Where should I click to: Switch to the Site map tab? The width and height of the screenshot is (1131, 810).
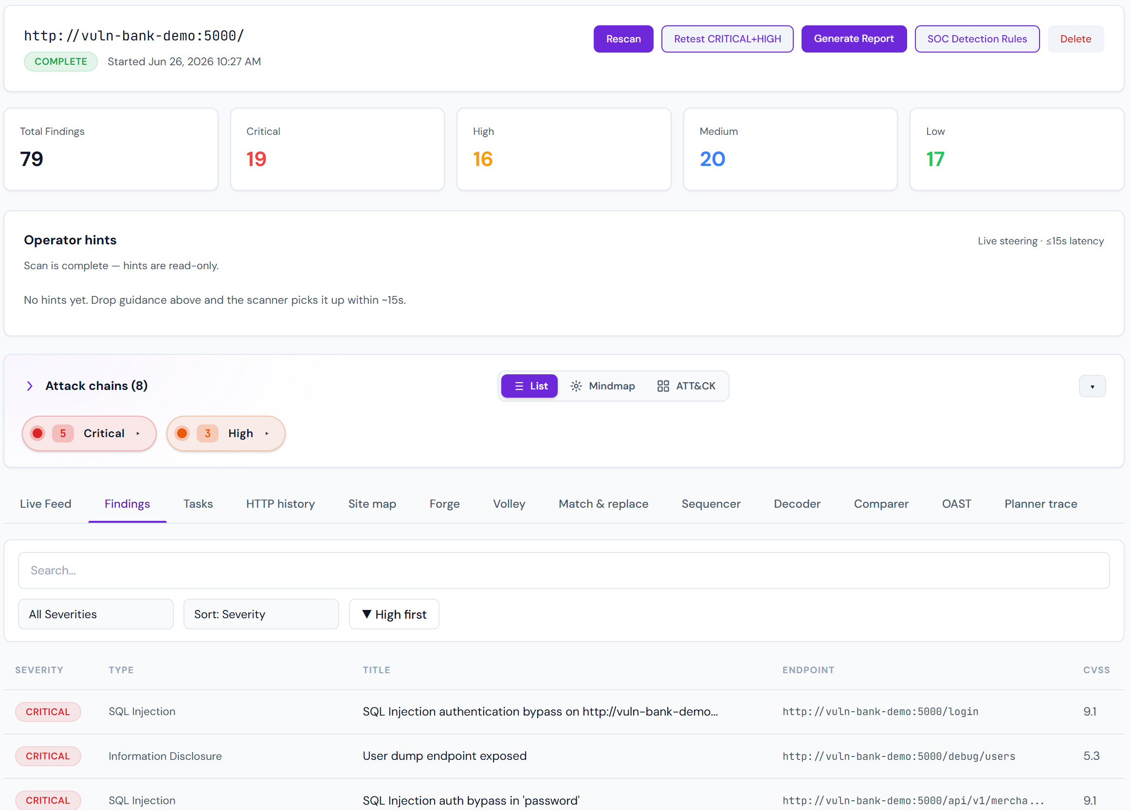[x=372, y=504]
